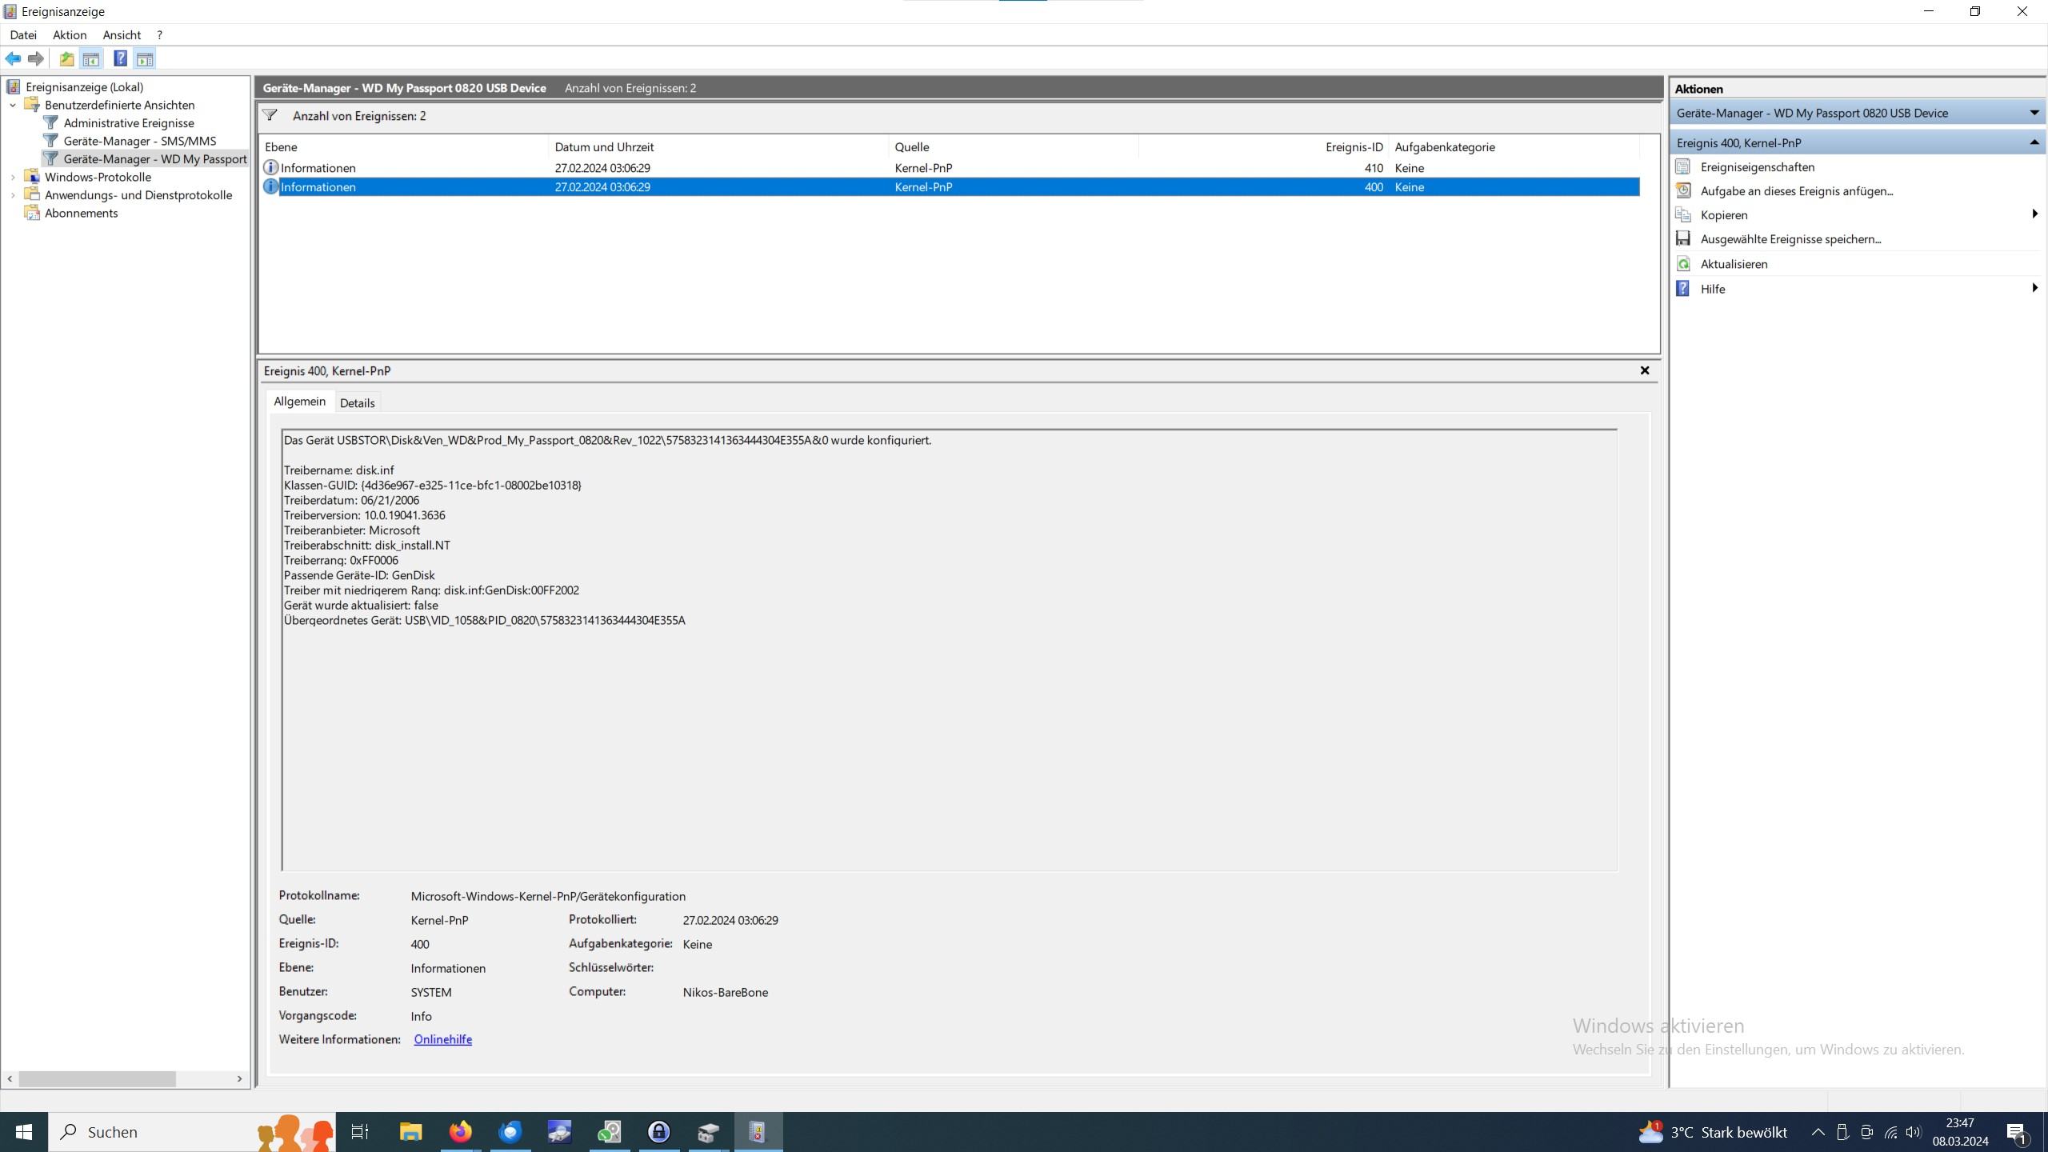The width and height of the screenshot is (2048, 1152).
Task: Collapse Benutzerdefinierte Ansichten tree node
Action: [13, 105]
